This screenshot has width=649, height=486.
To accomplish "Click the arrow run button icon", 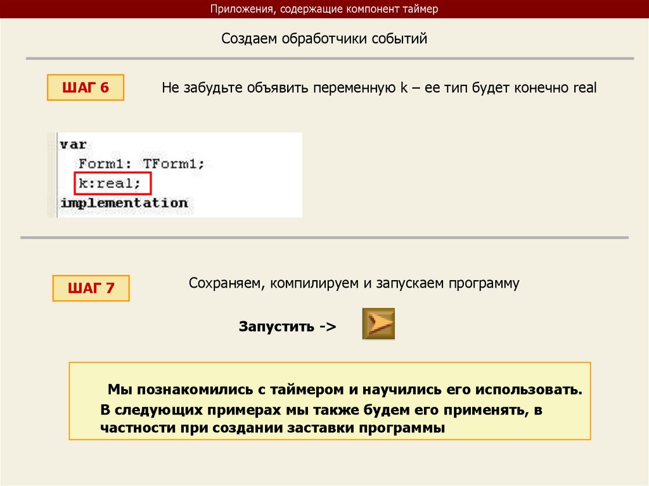I will click(378, 324).
